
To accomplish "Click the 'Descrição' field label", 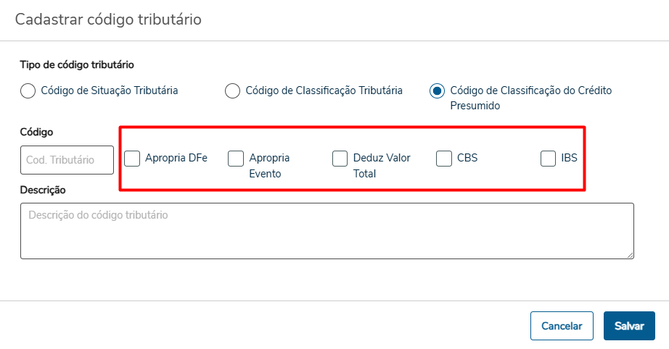I will point(43,190).
